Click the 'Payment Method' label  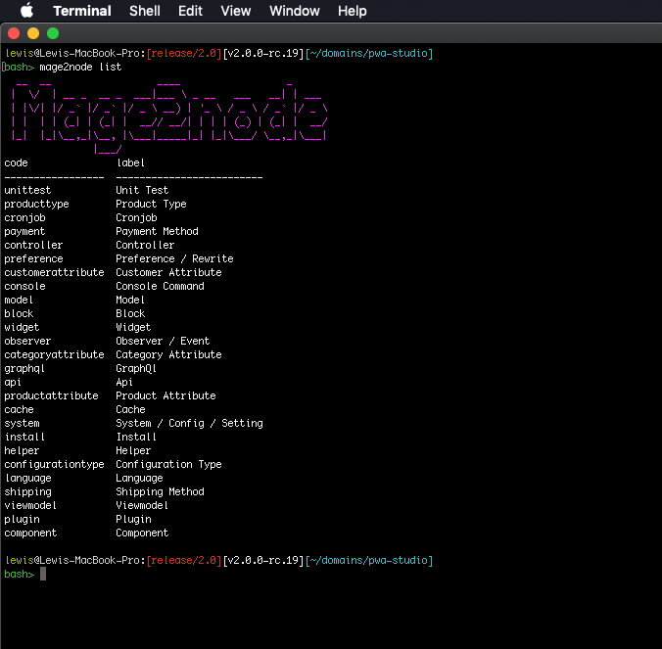[x=157, y=232]
